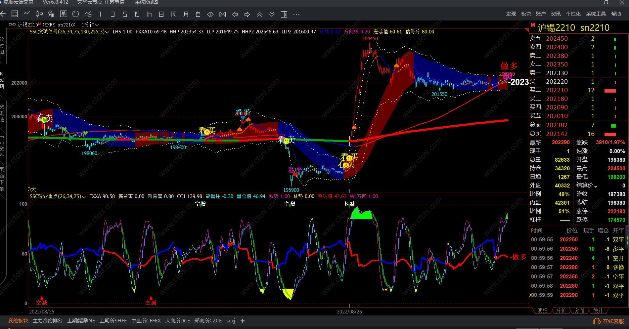Select 我的板块 bottom tab
The height and width of the screenshot is (329, 629).
[x=18, y=321]
